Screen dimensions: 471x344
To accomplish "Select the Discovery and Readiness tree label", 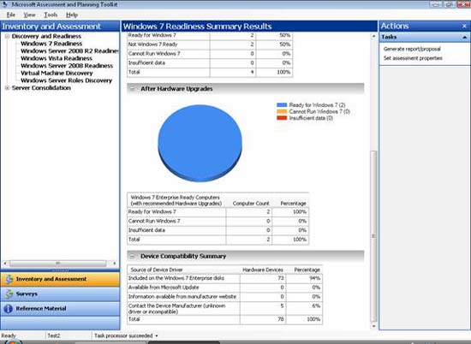I will tap(46, 36).
